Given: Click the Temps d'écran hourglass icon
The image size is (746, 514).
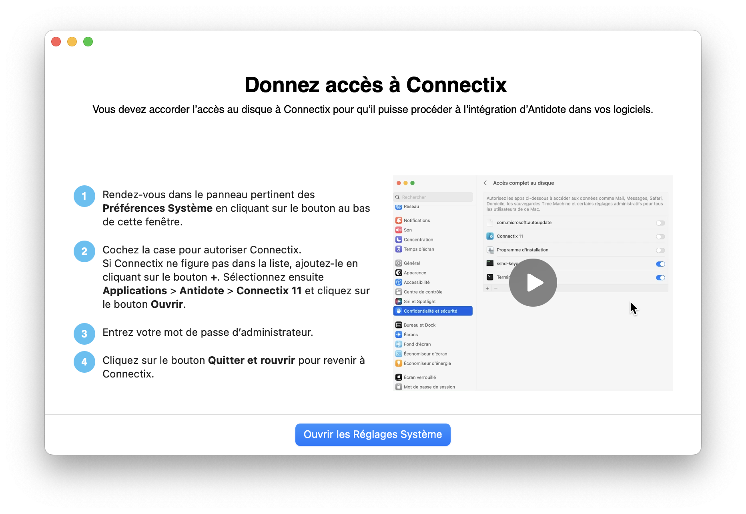Looking at the screenshot, I should [x=399, y=249].
